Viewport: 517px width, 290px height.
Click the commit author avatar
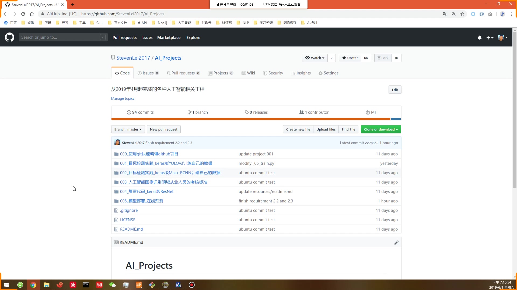point(117,143)
